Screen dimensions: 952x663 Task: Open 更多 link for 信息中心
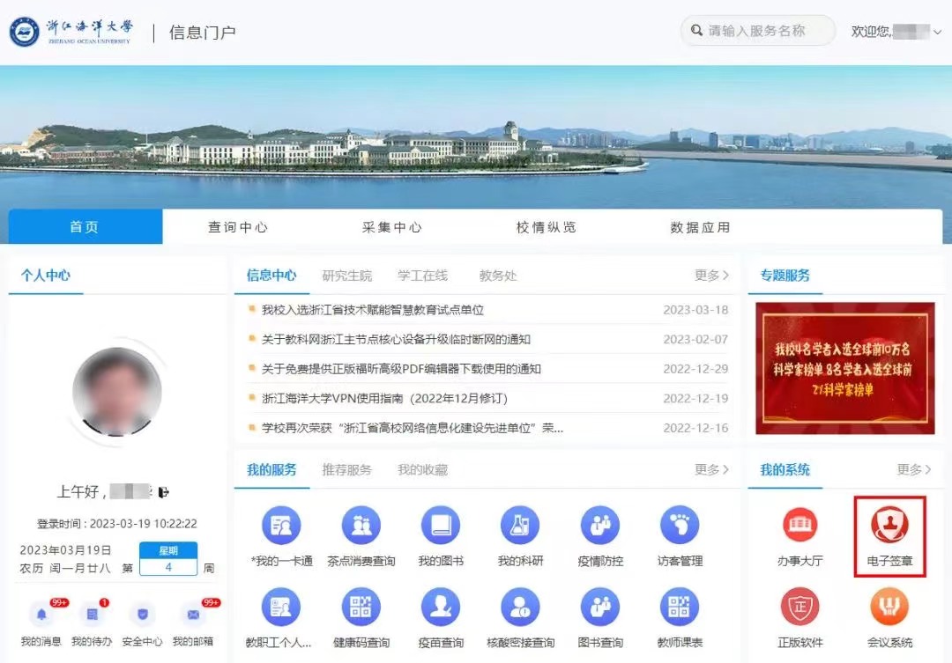tap(710, 274)
